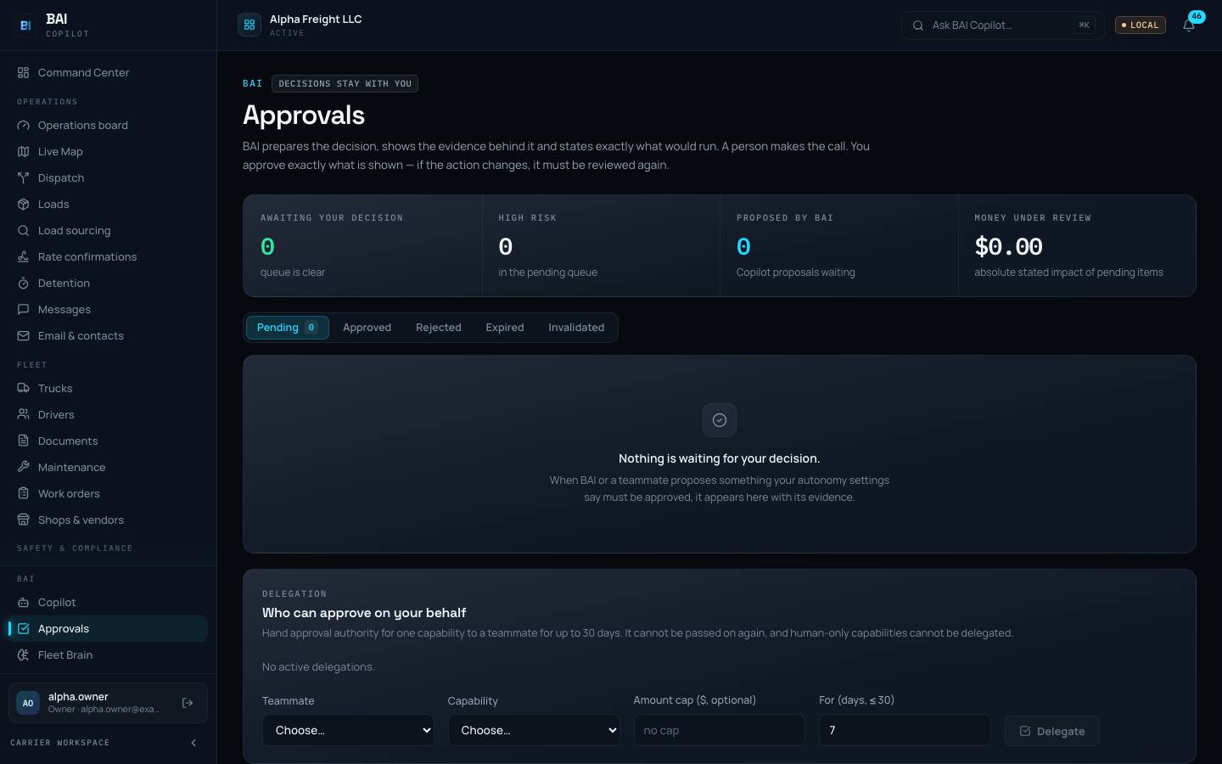
Task: Click the DECISIONS STAY WITH YOU badge
Action: (x=345, y=84)
